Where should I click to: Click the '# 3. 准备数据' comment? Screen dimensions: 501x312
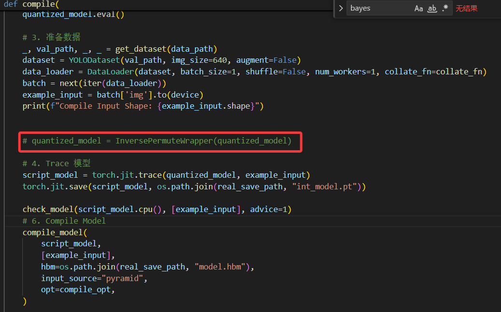51,37
